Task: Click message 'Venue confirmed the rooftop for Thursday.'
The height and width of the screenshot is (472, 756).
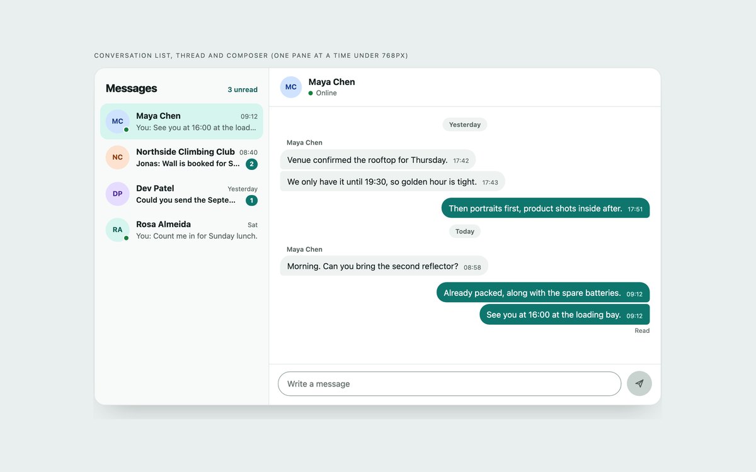Action: pyautogui.click(x=378, y=160)
